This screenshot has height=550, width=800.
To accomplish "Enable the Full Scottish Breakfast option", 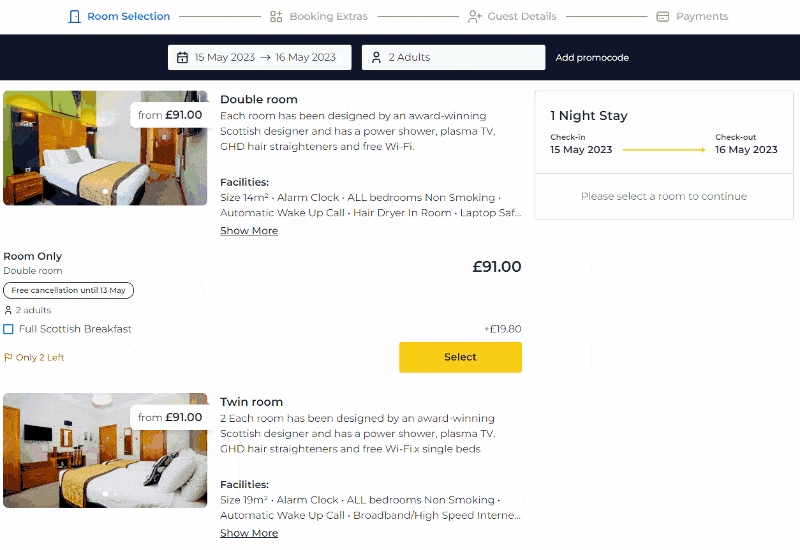I will (x=8, y=329).
